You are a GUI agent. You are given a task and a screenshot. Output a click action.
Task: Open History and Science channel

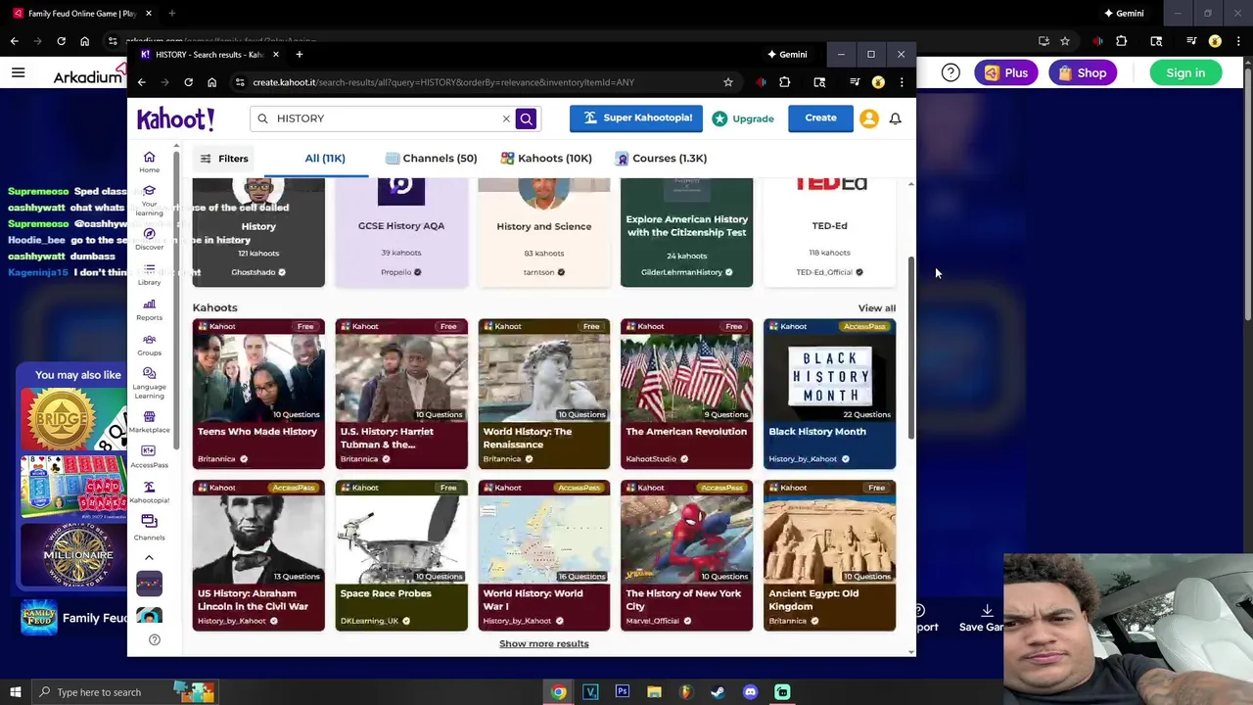point(543,233)
